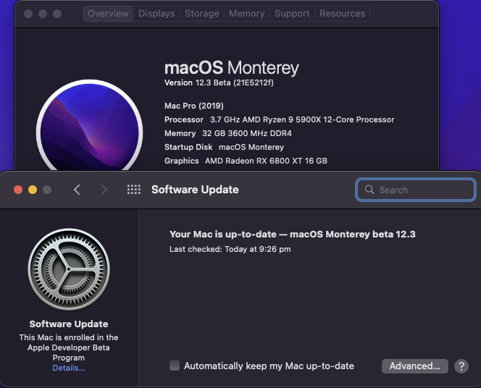481x388 pixels.
Task: Open help with the question mark button
Action: 461,366
